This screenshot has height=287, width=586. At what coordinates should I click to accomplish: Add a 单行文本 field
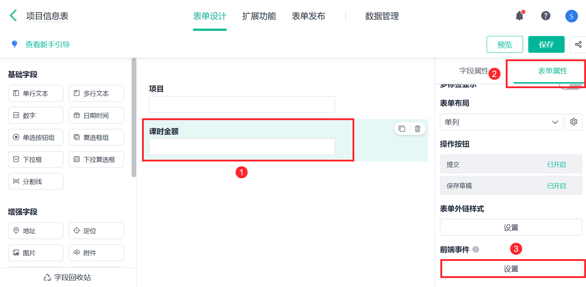(36, 94)
